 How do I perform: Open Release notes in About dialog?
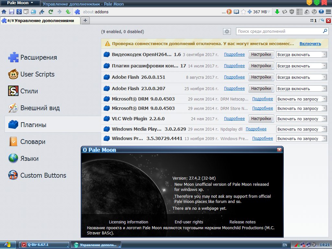coord(243,222)
